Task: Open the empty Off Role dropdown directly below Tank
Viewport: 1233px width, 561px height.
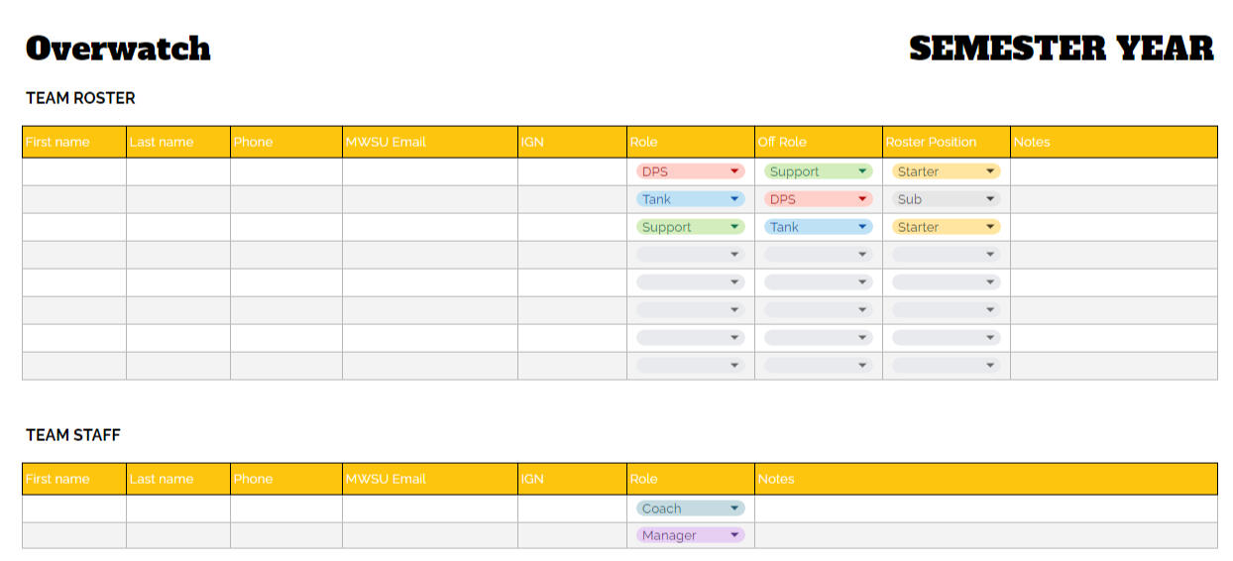Action: [x=818, y=255]
